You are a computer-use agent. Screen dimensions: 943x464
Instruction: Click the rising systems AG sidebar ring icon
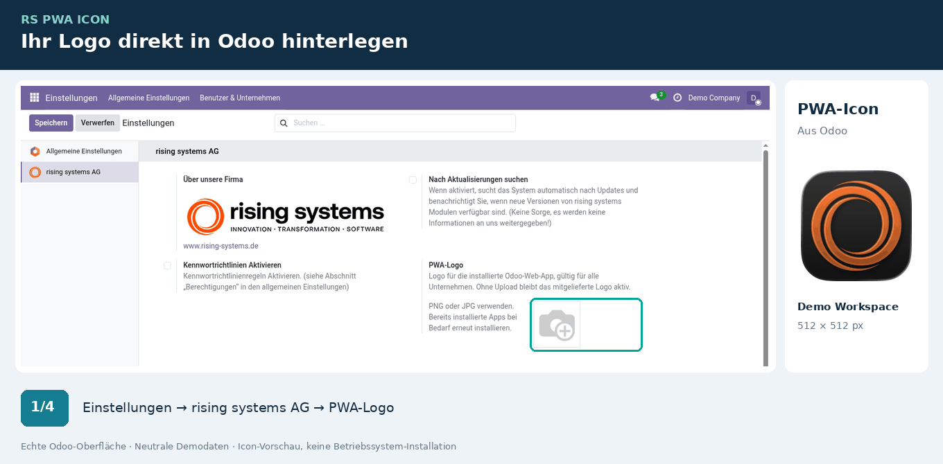click(35, 172)
